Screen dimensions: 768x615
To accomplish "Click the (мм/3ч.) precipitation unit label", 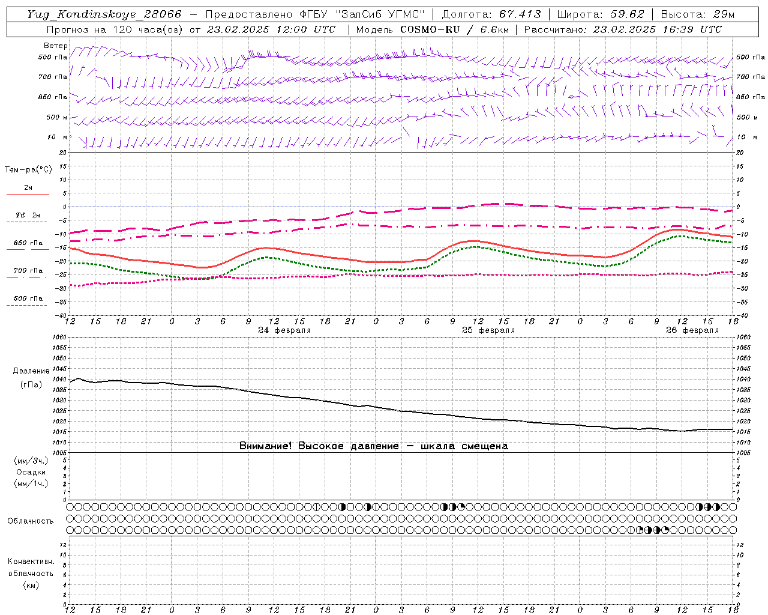I will tap(31, 461).
